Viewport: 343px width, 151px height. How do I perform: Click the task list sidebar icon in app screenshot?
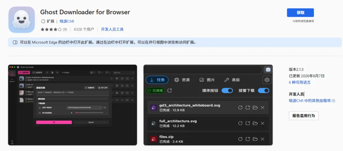[12, 73]
